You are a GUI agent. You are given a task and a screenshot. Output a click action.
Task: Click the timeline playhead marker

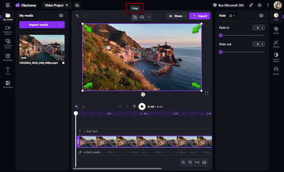coord(76,113)
